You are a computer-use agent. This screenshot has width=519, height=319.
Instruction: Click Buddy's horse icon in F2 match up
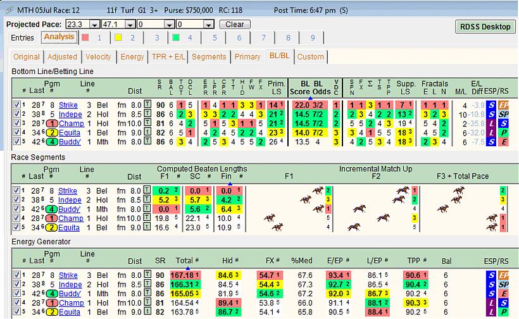(x=360, y=208)
